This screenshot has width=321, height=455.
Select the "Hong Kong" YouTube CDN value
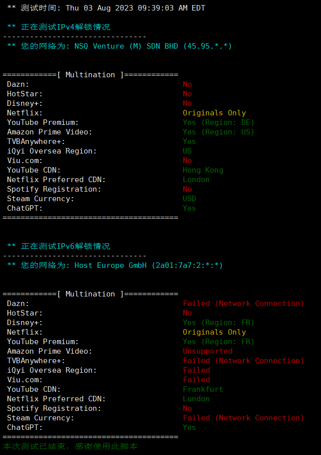click(203, 171)
